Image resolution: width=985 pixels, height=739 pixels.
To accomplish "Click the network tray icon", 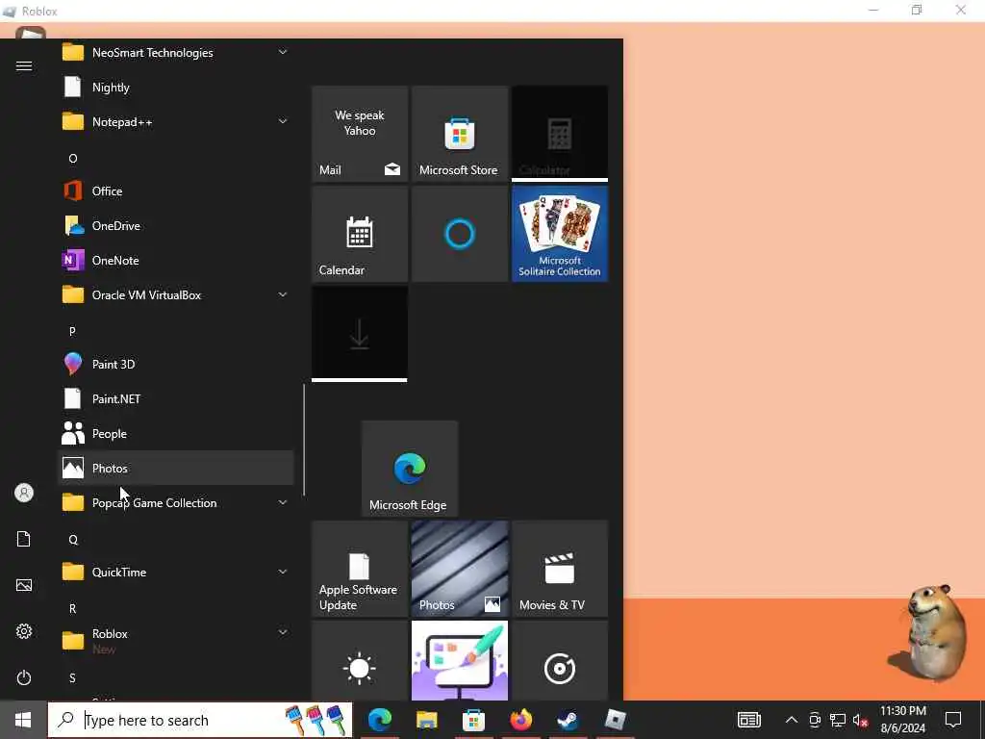I will tap(838, 720).
